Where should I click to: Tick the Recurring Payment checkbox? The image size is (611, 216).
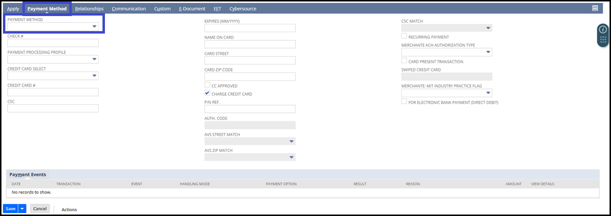(404, 36)
